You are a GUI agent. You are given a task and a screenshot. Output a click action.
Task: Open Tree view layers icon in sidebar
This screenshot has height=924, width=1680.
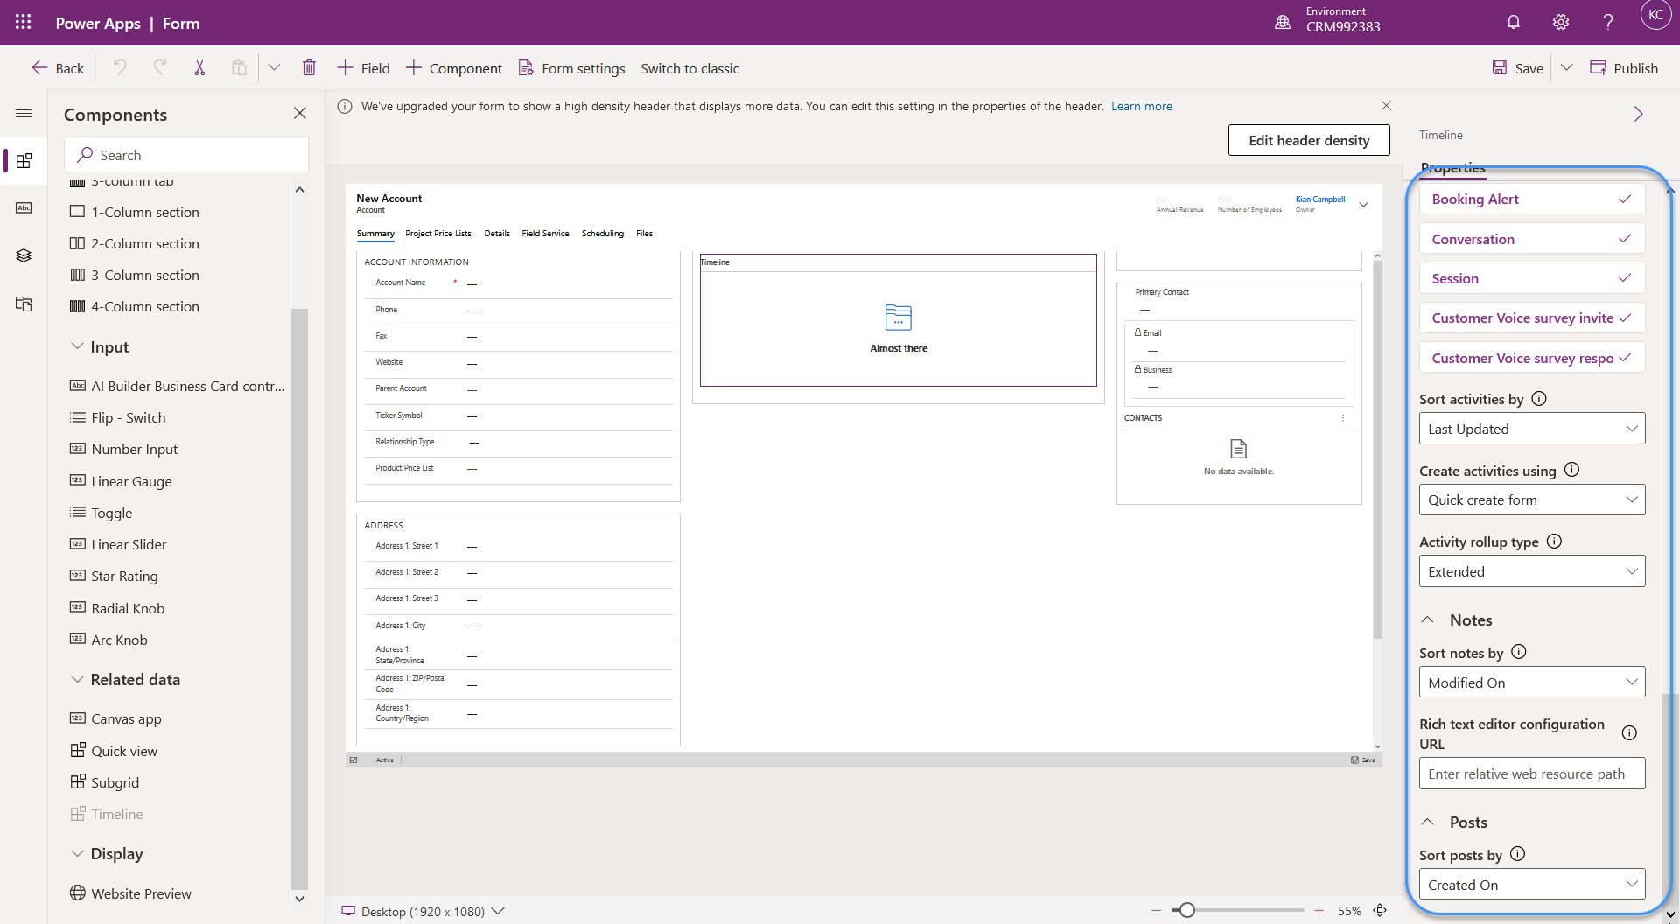click(24, 255)
